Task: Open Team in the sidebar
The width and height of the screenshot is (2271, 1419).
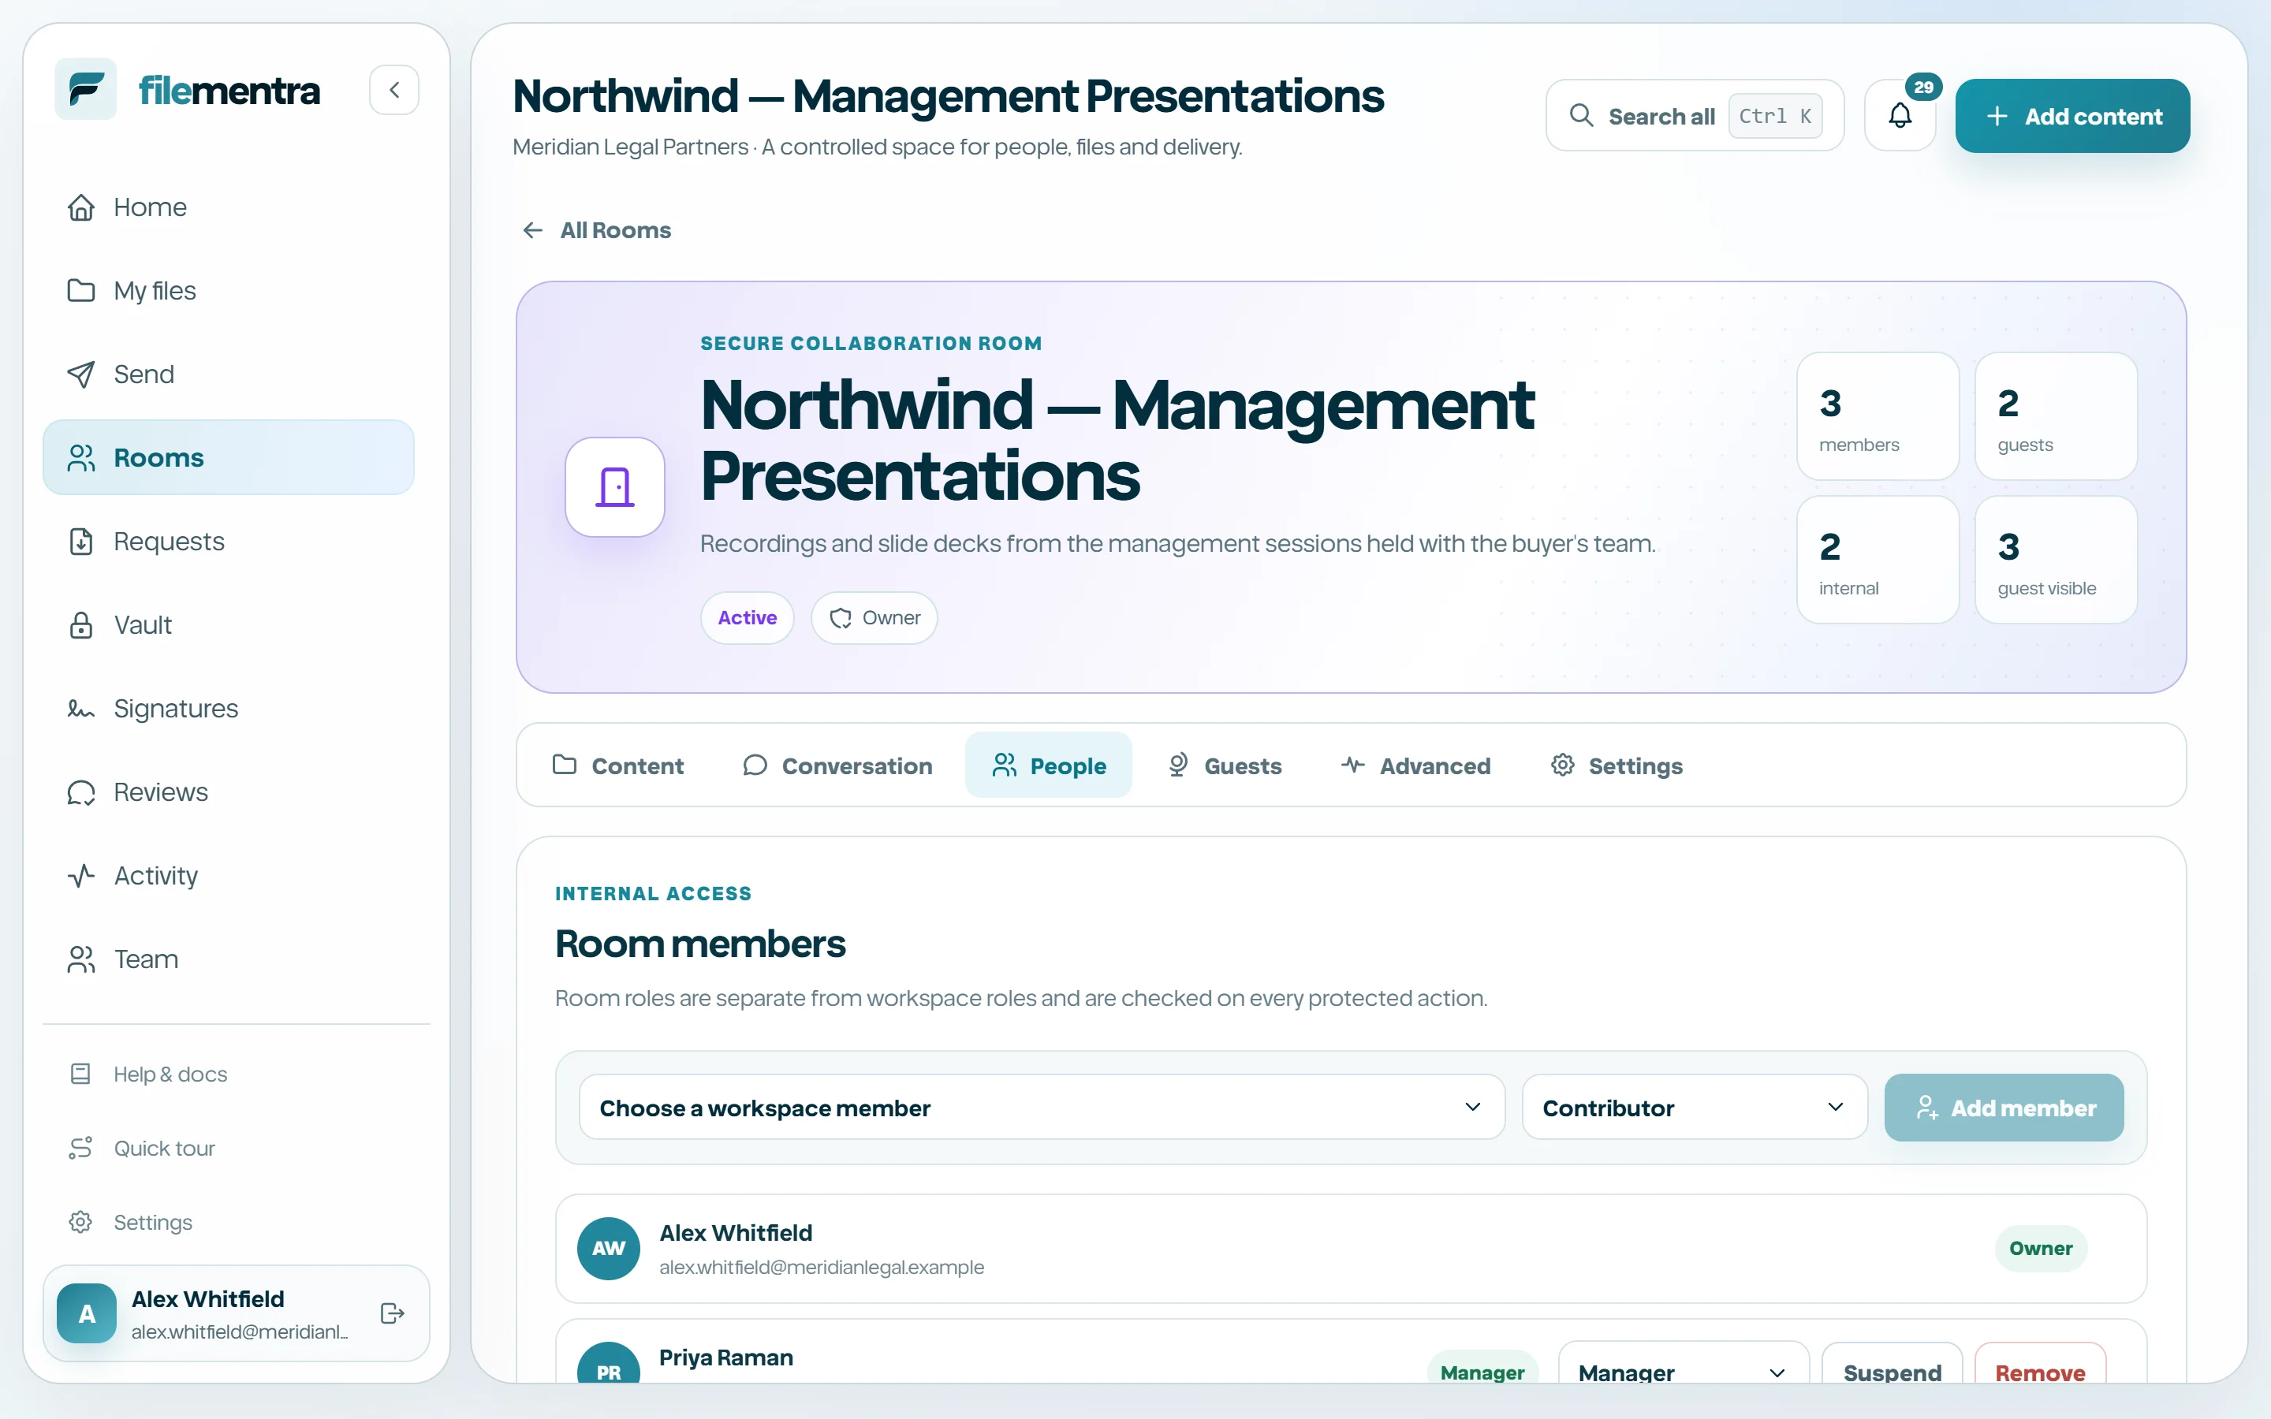Action: (228, 958)
